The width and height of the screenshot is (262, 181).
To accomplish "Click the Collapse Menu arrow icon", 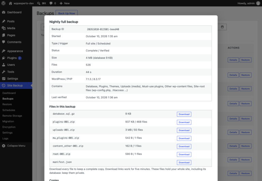I will click(3, 146).
